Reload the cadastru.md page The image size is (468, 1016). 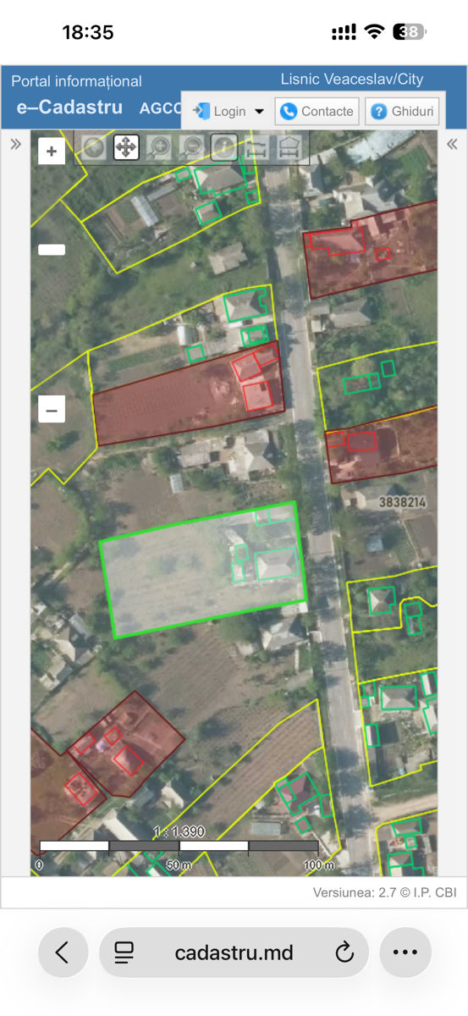pos(344,952)
